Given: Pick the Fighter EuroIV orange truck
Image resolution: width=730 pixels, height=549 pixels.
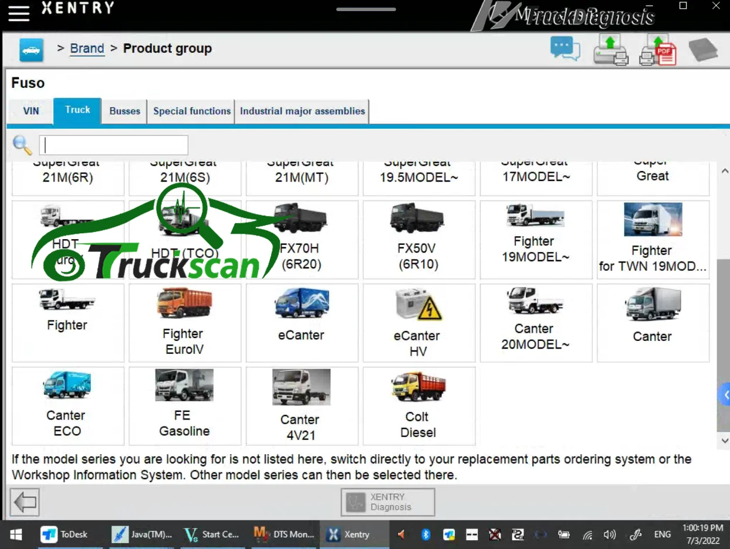Looking at the screenshot, I should pyautogui.click(x=185, y=323).
